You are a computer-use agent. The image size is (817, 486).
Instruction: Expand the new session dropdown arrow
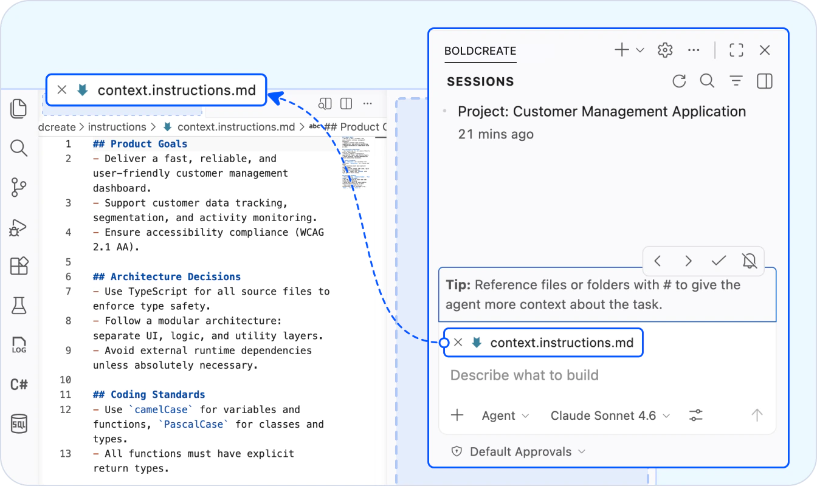pos(640,50)
